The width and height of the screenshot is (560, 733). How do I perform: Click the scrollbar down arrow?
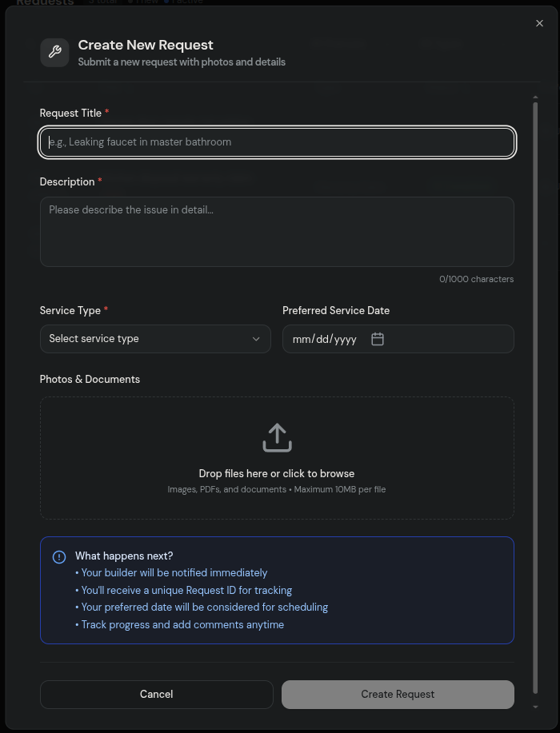click(x=535, y=707)
